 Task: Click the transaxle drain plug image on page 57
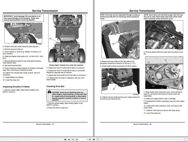click(23, 33)
